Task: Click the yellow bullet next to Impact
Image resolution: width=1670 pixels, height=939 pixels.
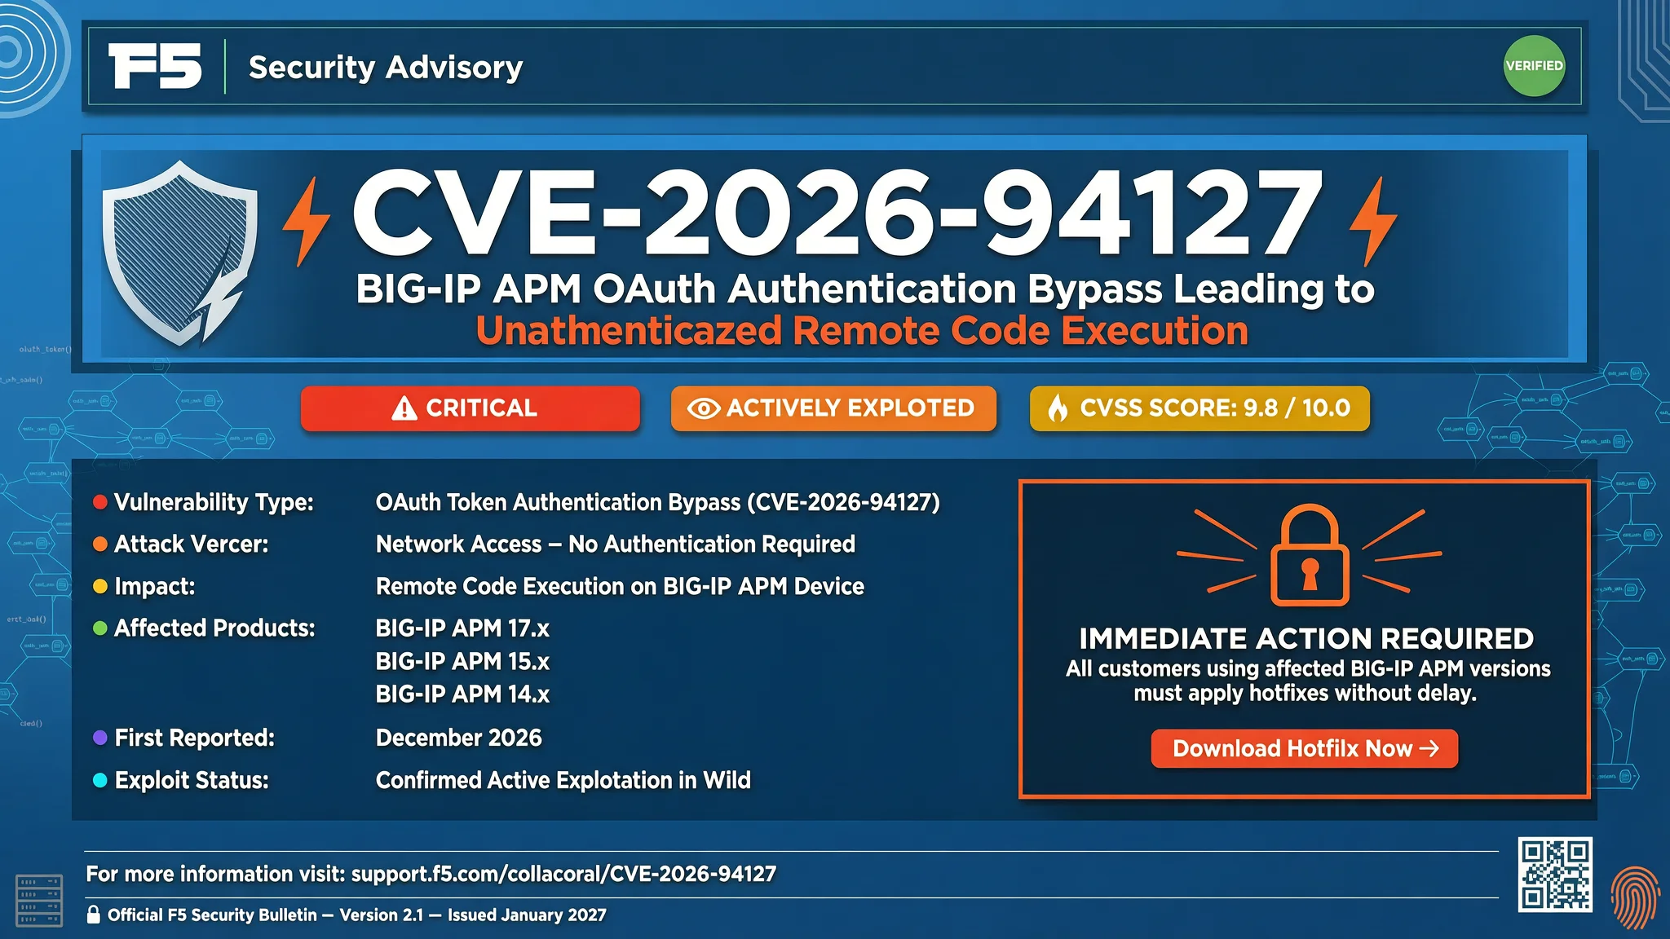Action: pos(100,586)
